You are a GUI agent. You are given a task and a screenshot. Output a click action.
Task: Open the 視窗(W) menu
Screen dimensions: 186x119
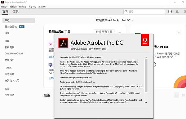click(x=32, y=6)
